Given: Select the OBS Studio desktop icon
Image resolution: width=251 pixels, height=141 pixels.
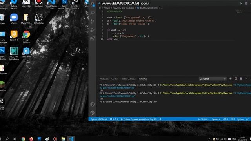Looking at the screenshot, I should click(x=38, y=19).
